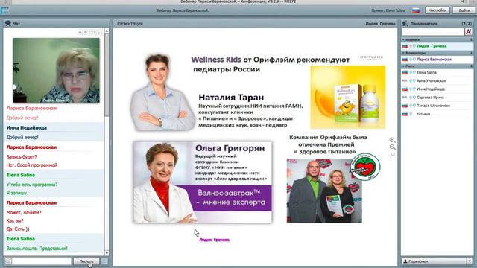Click the Ольга Григорян banner on the slide
This screenshot has height=268, width=477.
(203, 182)
